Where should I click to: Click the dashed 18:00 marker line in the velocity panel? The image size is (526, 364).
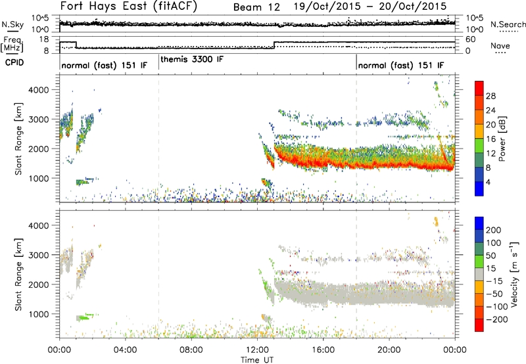356,274
